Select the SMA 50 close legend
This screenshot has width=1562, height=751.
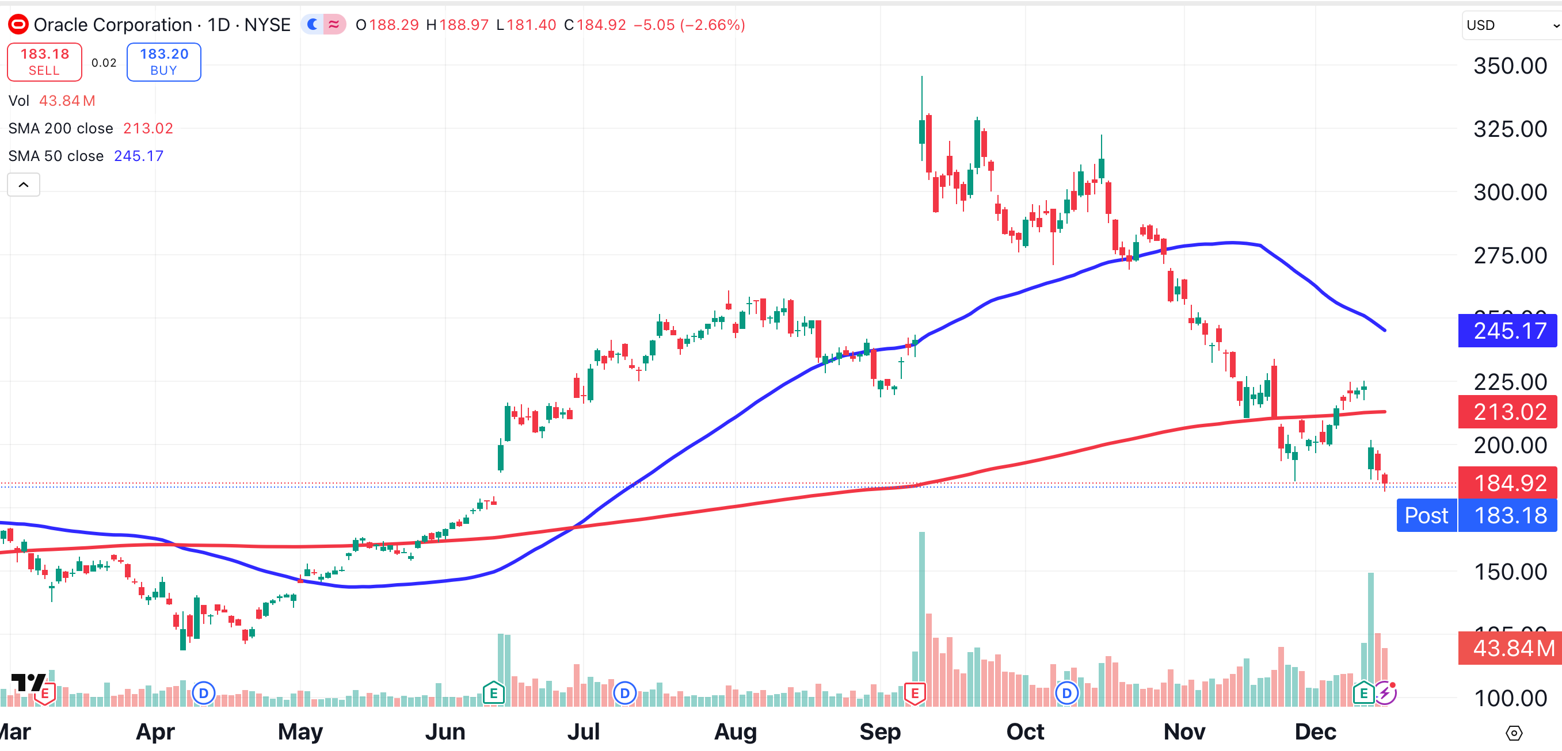coord(56,156)
